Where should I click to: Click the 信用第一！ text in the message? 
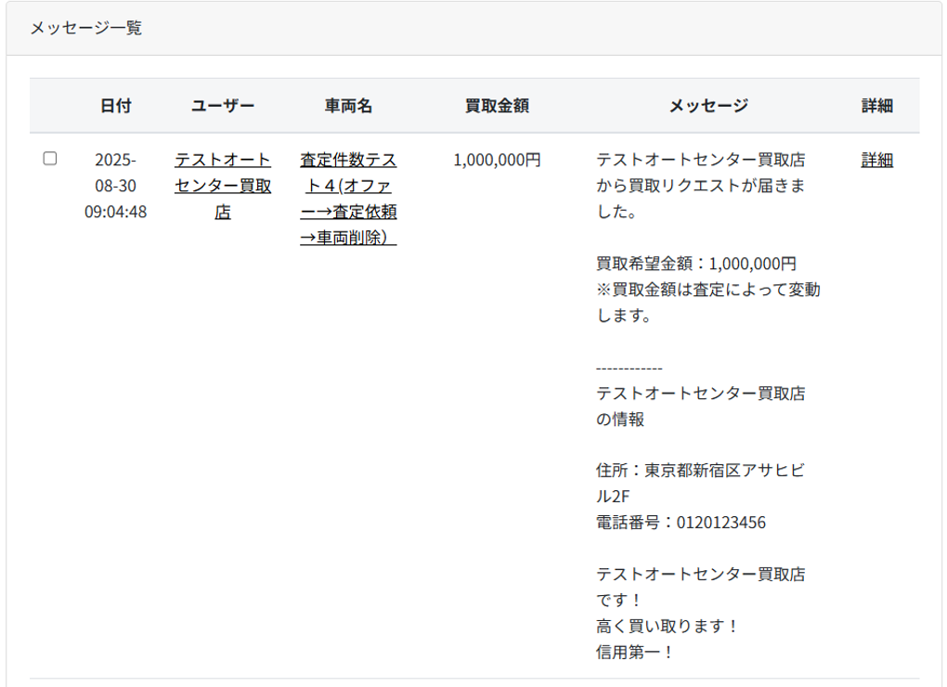pos(634,653)
